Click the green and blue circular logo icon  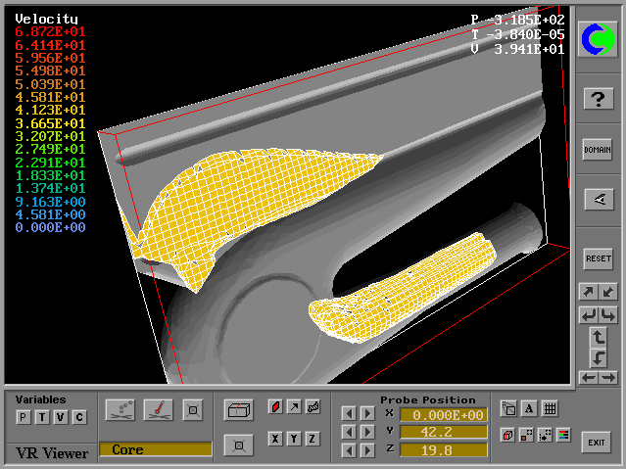point(598,39)
